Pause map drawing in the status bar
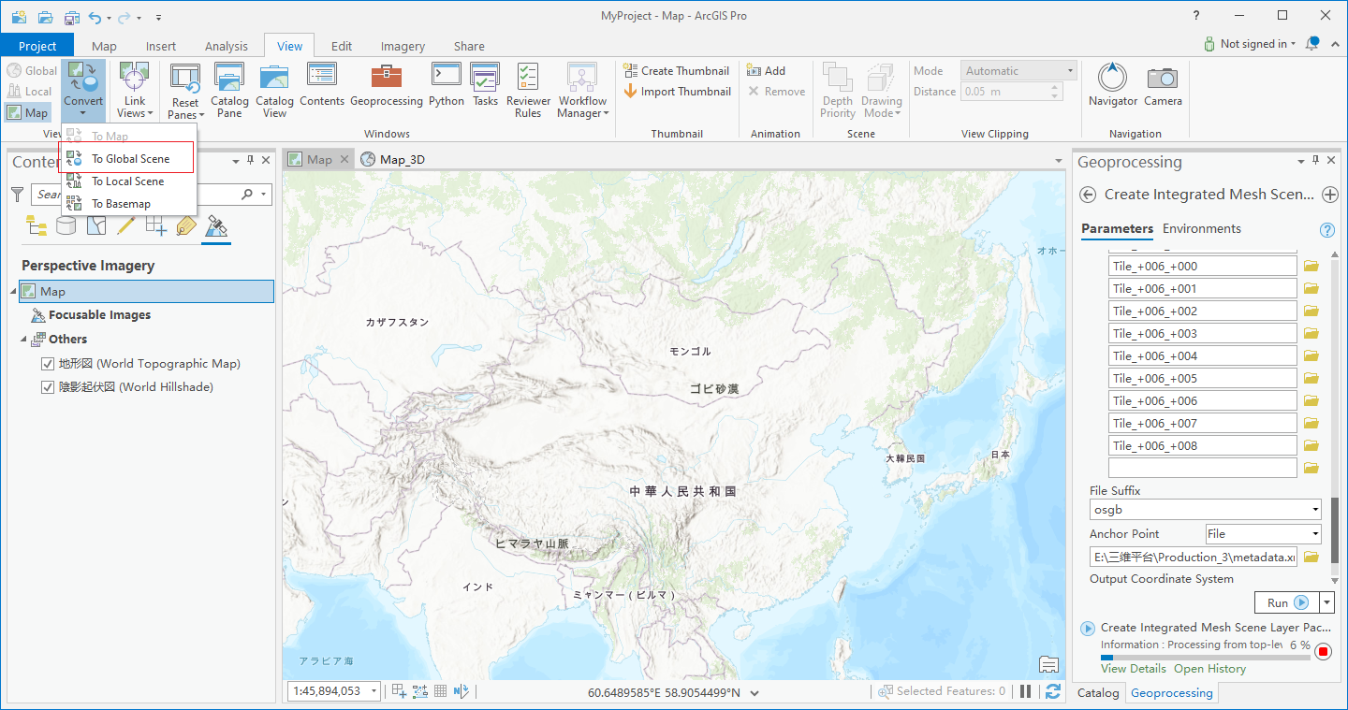 [1026, 690]
